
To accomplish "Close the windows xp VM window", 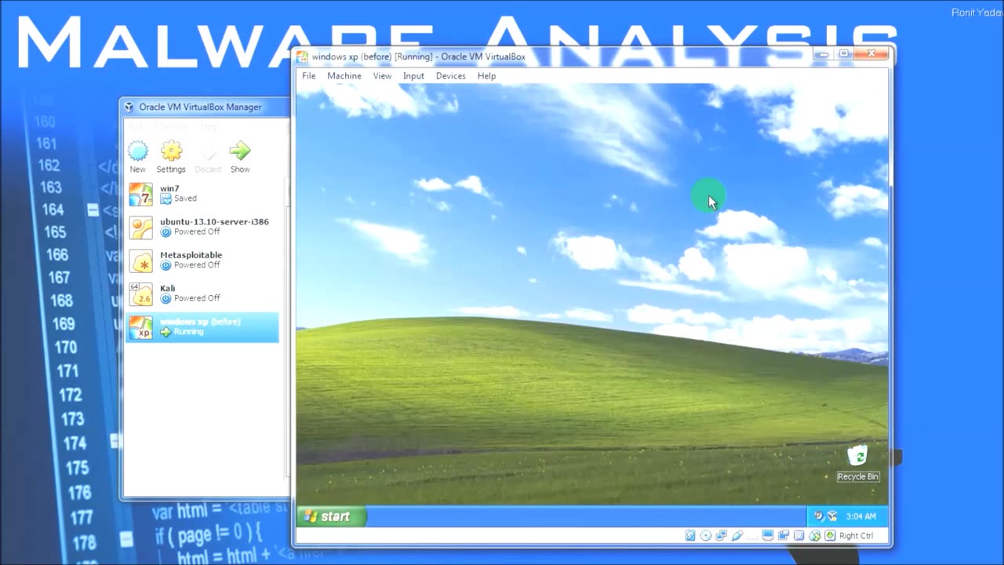I will (x=871, y=54).
